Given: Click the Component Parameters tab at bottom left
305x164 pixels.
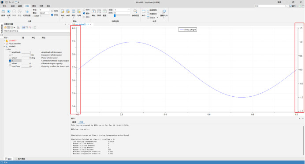Looking at the screenshot, I should (x=20, y=159).
